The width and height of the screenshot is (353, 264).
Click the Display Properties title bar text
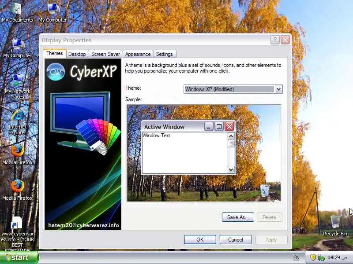point(67,40)
